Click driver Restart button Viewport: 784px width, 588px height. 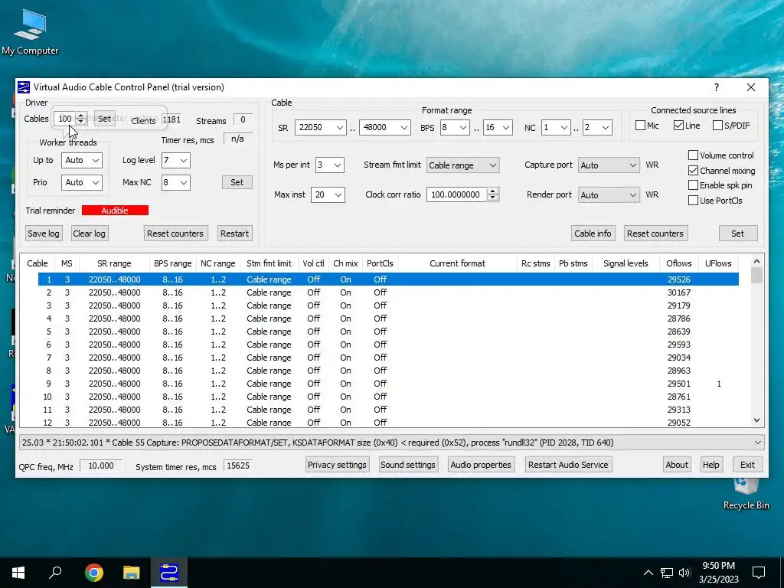(x=234, y=234)
